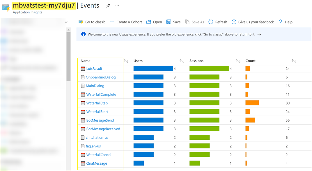Toggle sort order on the Users column

[x=182, y=61]
